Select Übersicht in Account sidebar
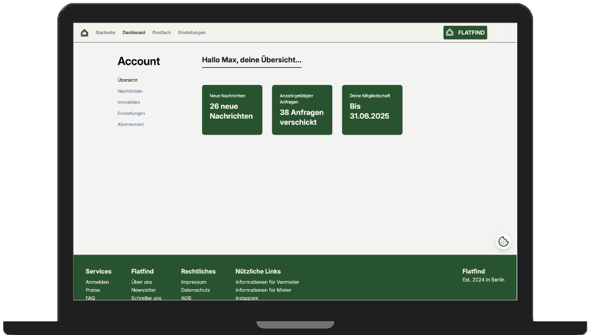589x335 pixels. point(127,80)
